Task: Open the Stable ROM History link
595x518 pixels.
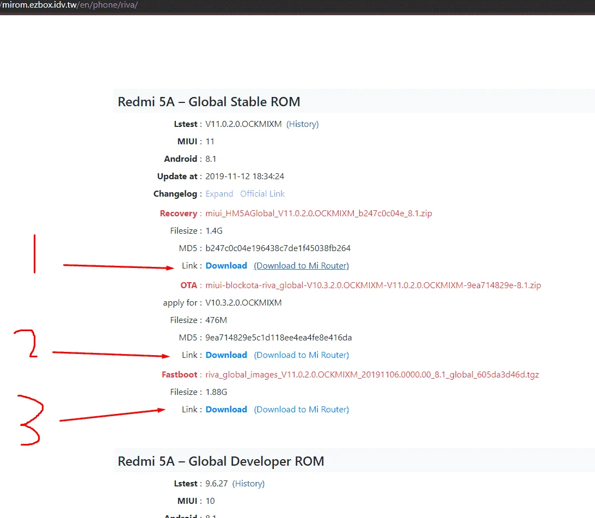Action: point(303,124)
